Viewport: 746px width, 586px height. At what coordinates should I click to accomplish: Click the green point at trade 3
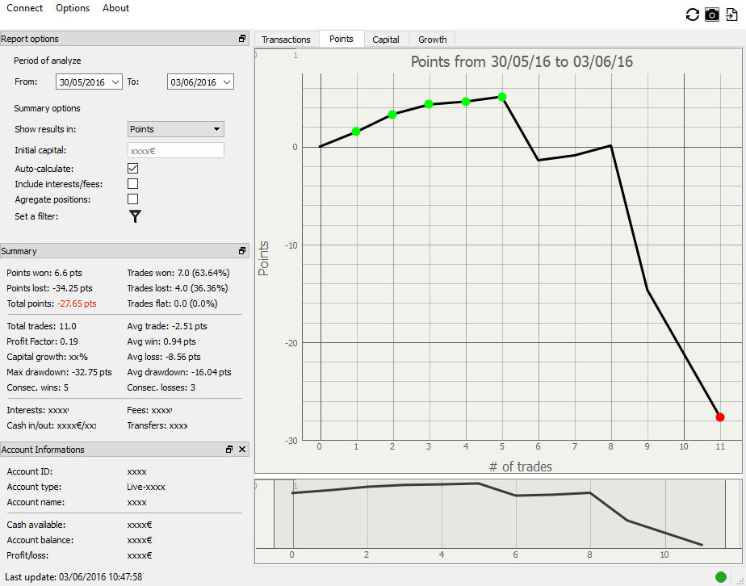click(x=429, y=104)
